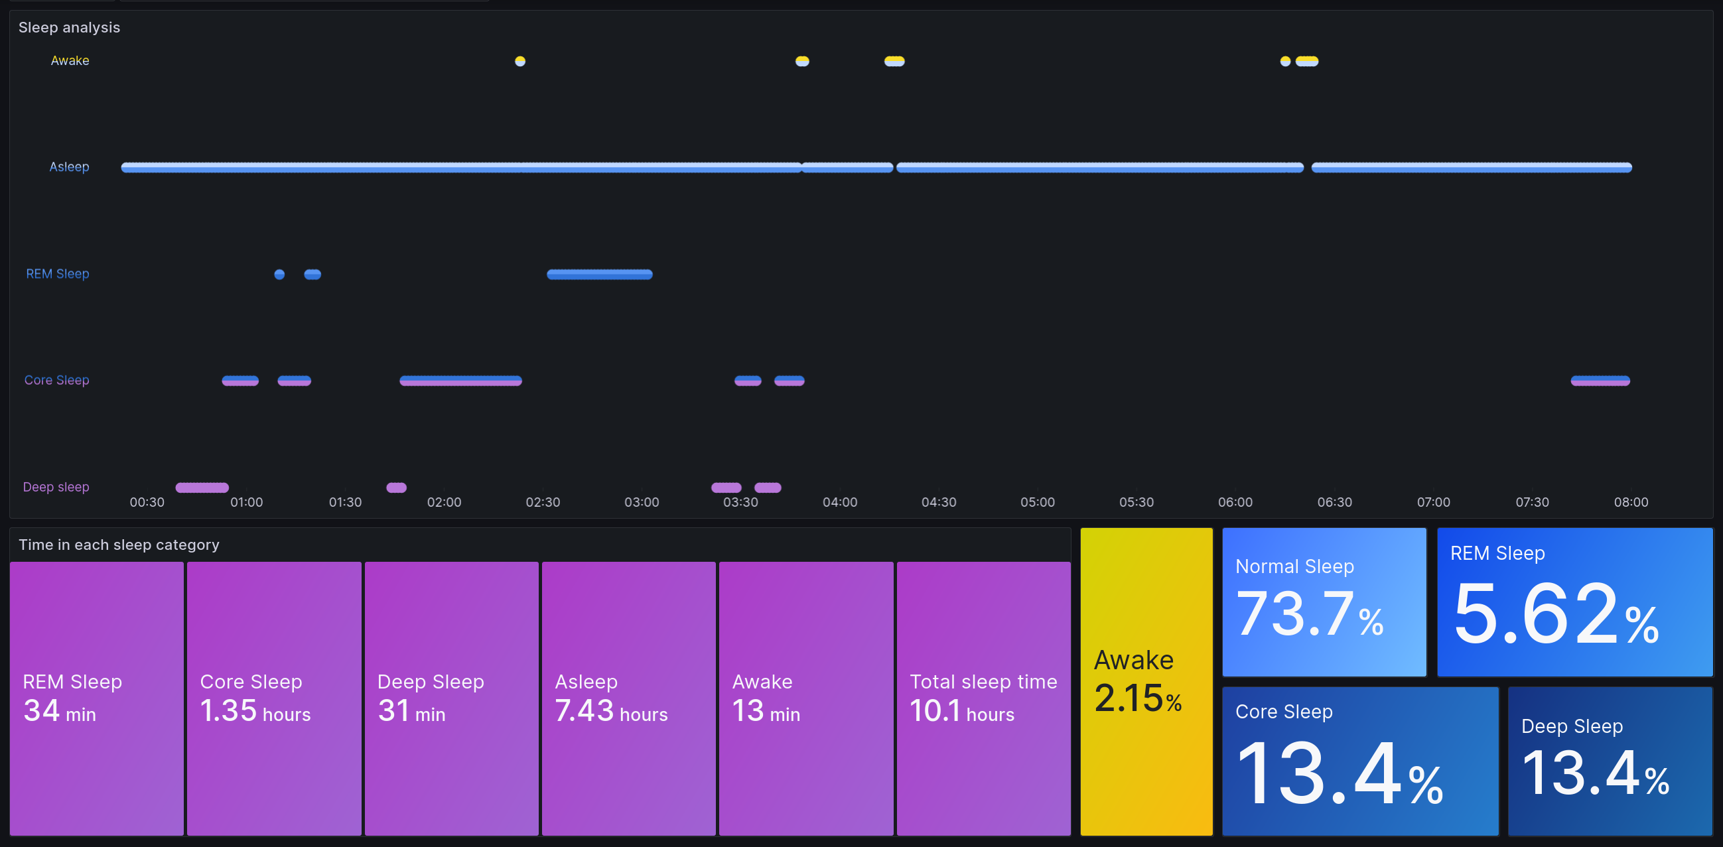Viewport: 1723px width, 847px height.
Task: Click the Asleep 7.43 hours stat tile
Action: [628, 698]
